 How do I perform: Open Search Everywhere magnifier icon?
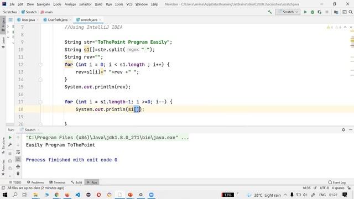[x=351, y=12]
